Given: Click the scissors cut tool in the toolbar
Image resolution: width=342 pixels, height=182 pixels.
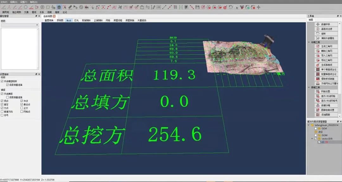Looking at the screenshot, I should (120, 7).
